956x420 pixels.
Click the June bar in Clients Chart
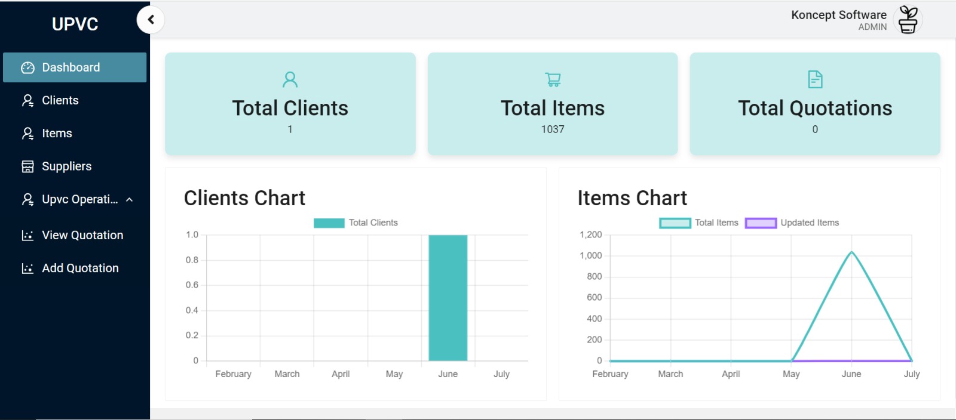pos(448,298)
